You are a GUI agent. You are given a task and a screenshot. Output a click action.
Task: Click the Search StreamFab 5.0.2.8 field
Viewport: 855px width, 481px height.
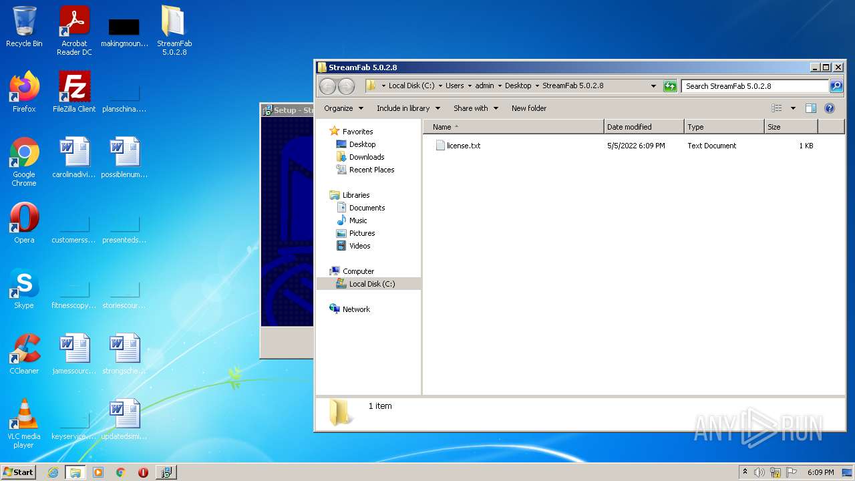(755, 86)
